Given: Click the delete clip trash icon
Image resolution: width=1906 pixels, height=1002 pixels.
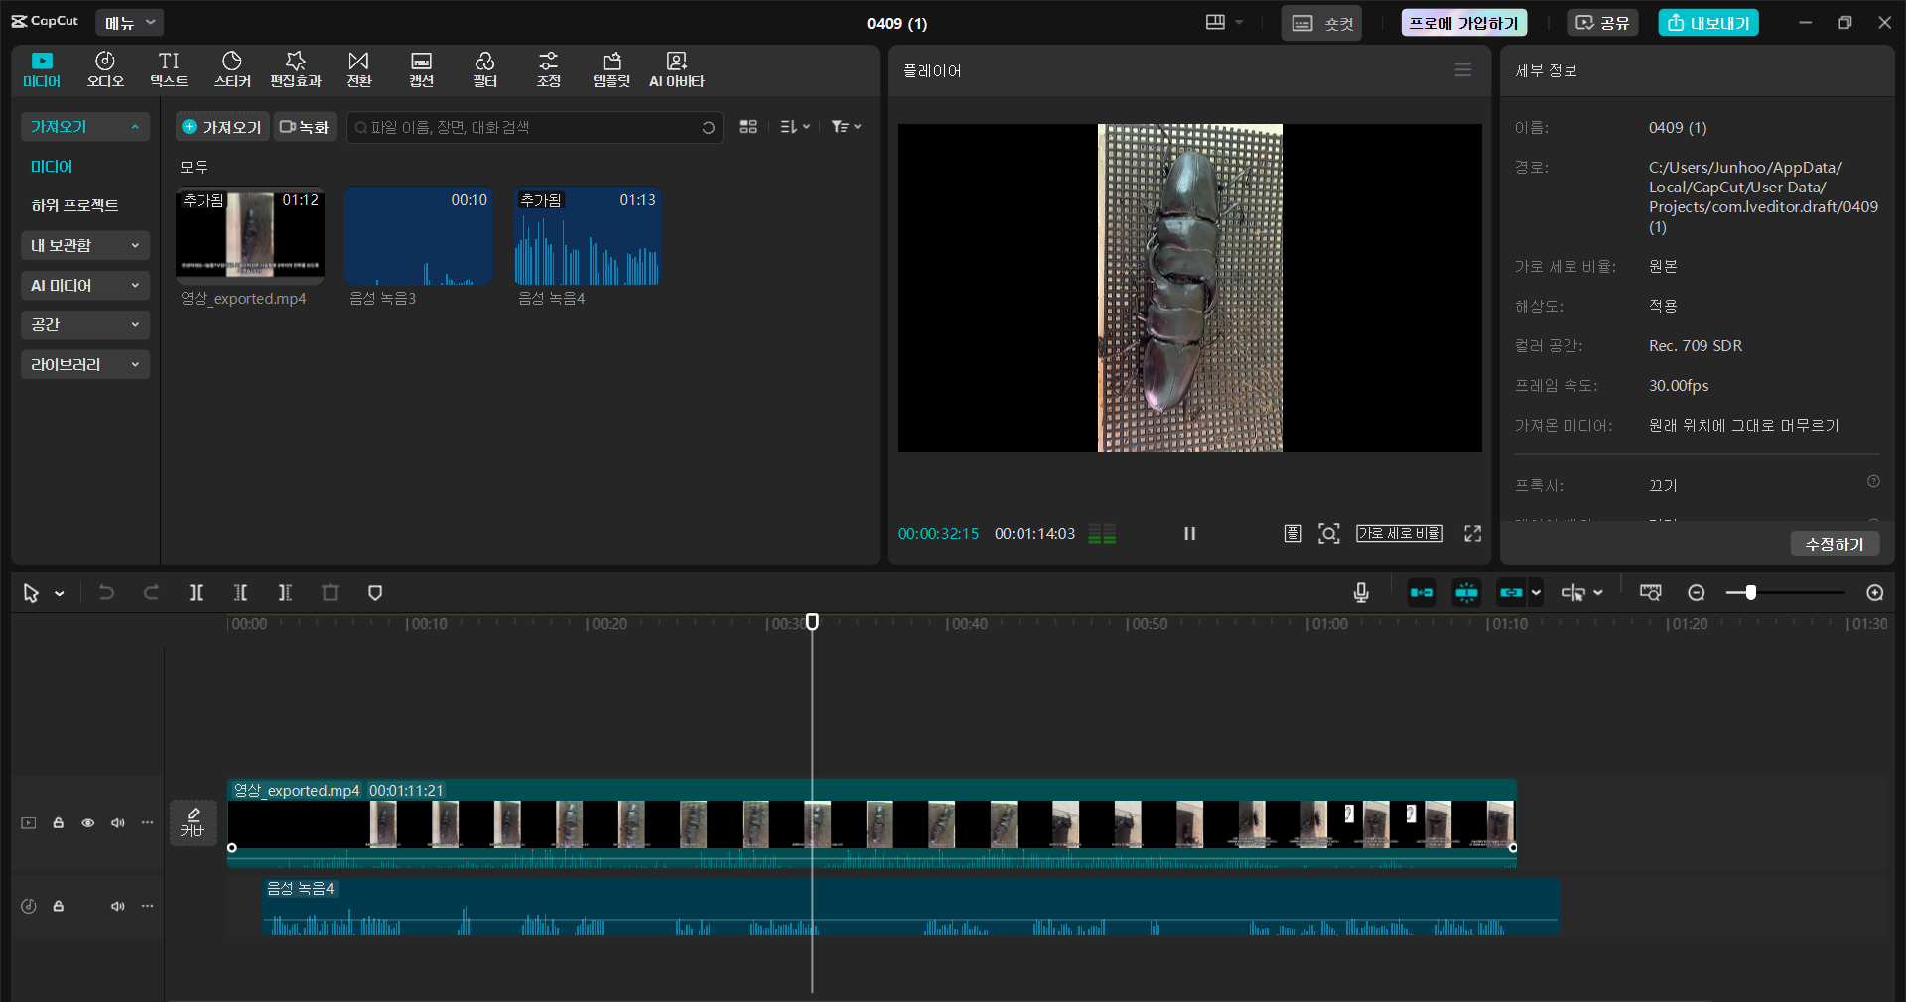Looking at the screenshot, I should pos(330,593).
